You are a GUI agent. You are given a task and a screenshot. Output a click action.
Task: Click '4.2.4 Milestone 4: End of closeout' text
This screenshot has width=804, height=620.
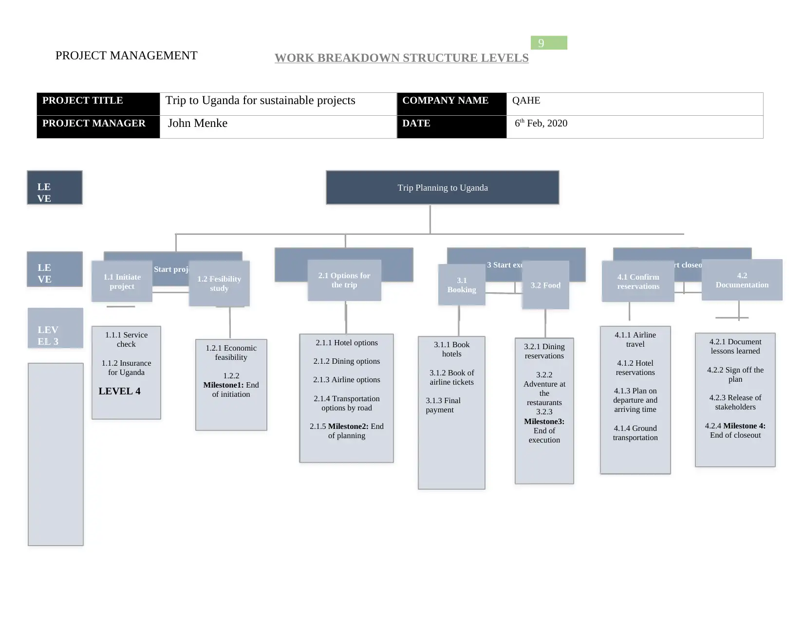click(735, 430)
